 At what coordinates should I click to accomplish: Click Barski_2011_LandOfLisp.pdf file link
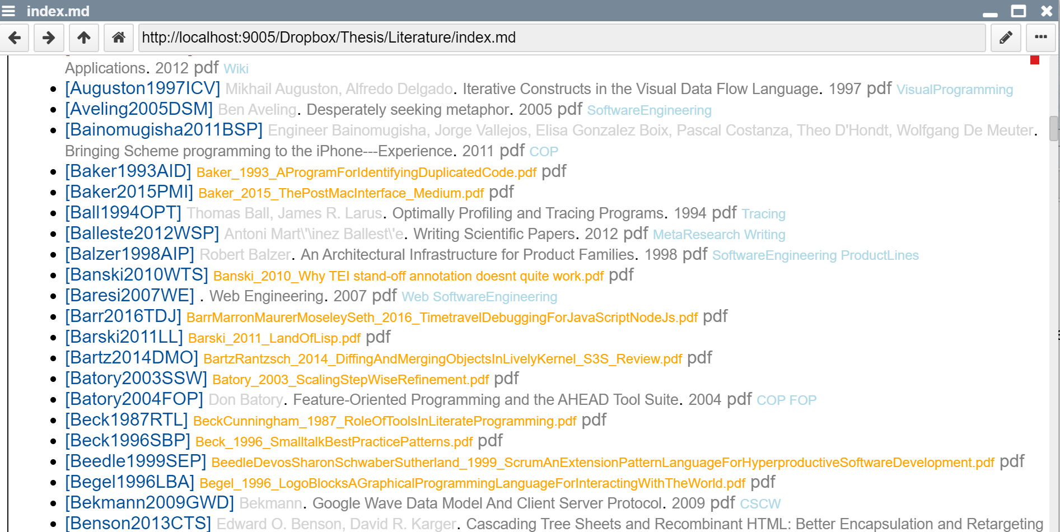[274, 338]
